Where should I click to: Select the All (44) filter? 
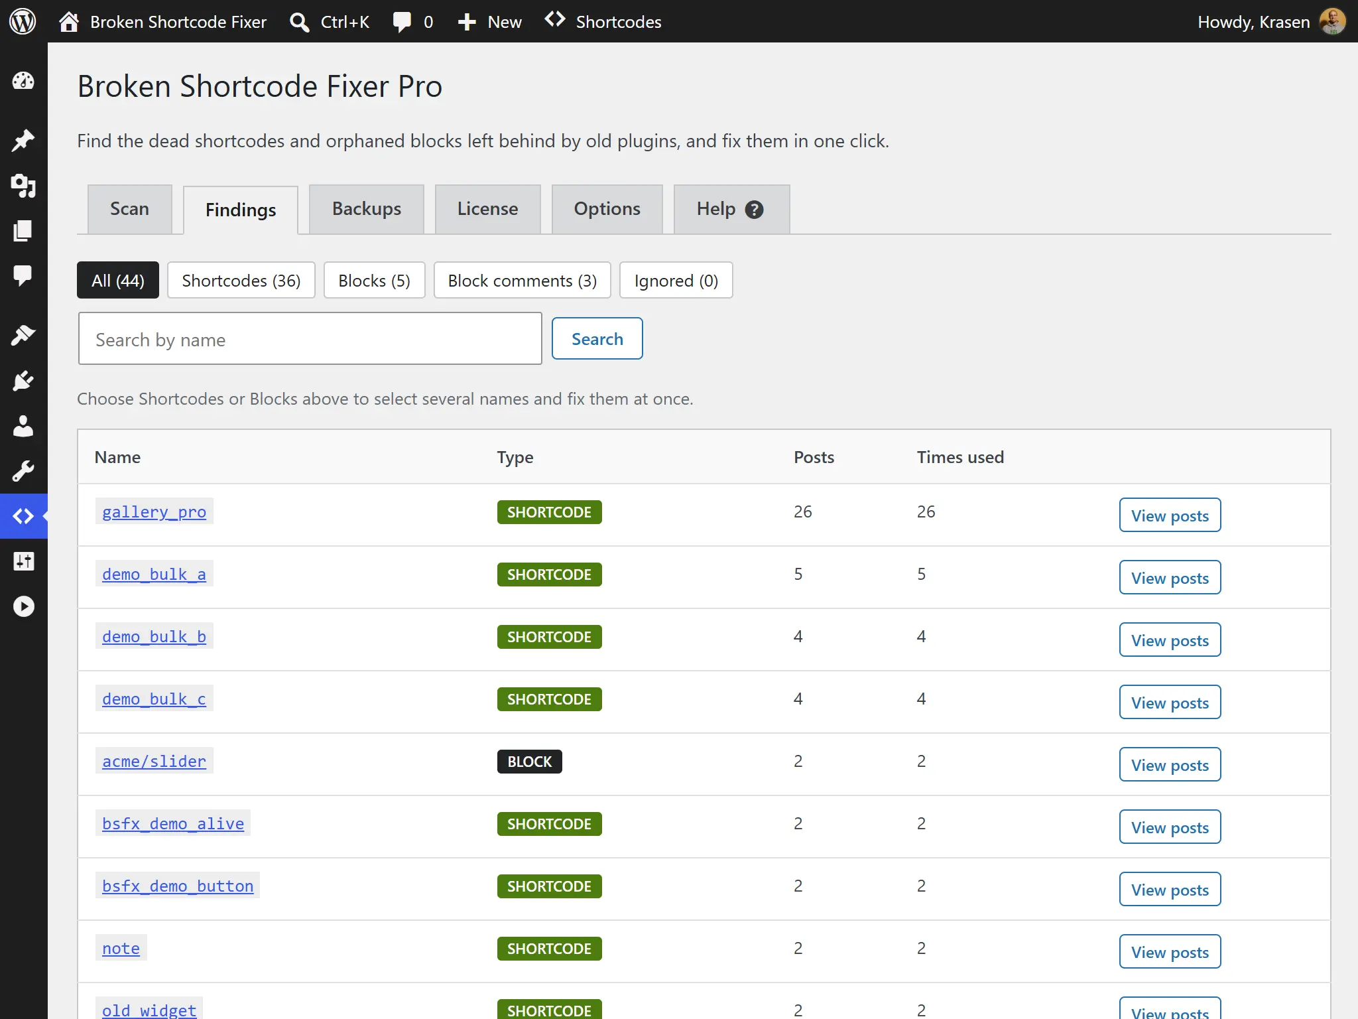tap(118, 280)
